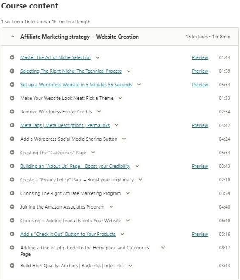Click play icon beside Set up a Wordpress Website
The height and width of the screenshot is (280, 240).
coord(12,85)
